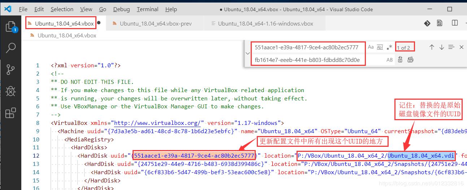Toggle Preserve Case AB option
The width and height of the screenshot is (467, 190).
(x=390, y=60)
